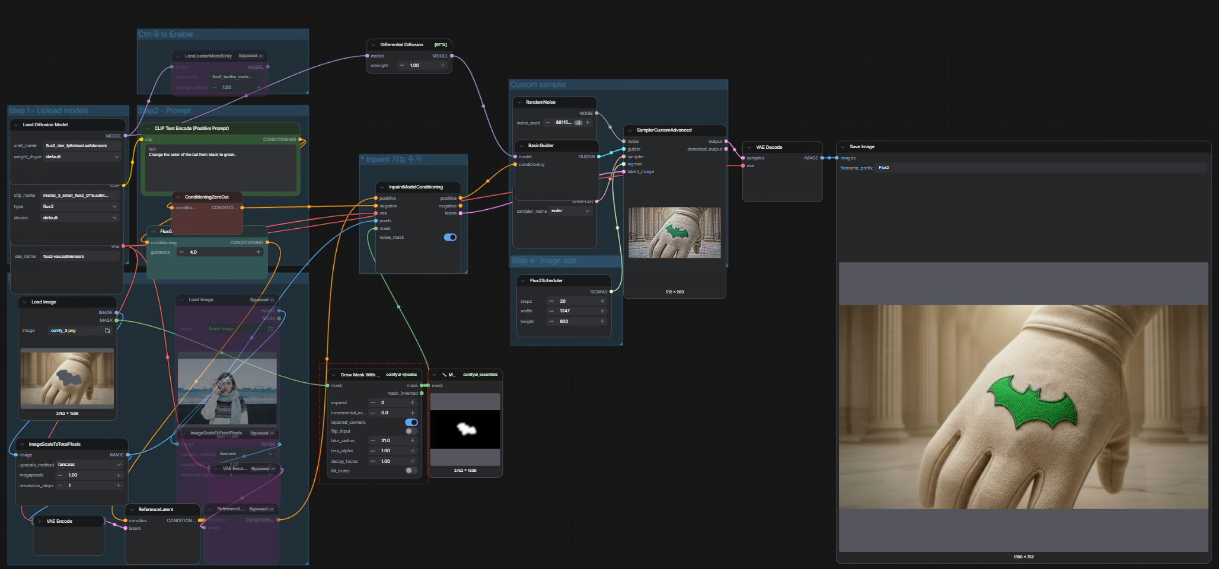
Task: Collapse the InpaintModelConditioning node
Action: 382,187
